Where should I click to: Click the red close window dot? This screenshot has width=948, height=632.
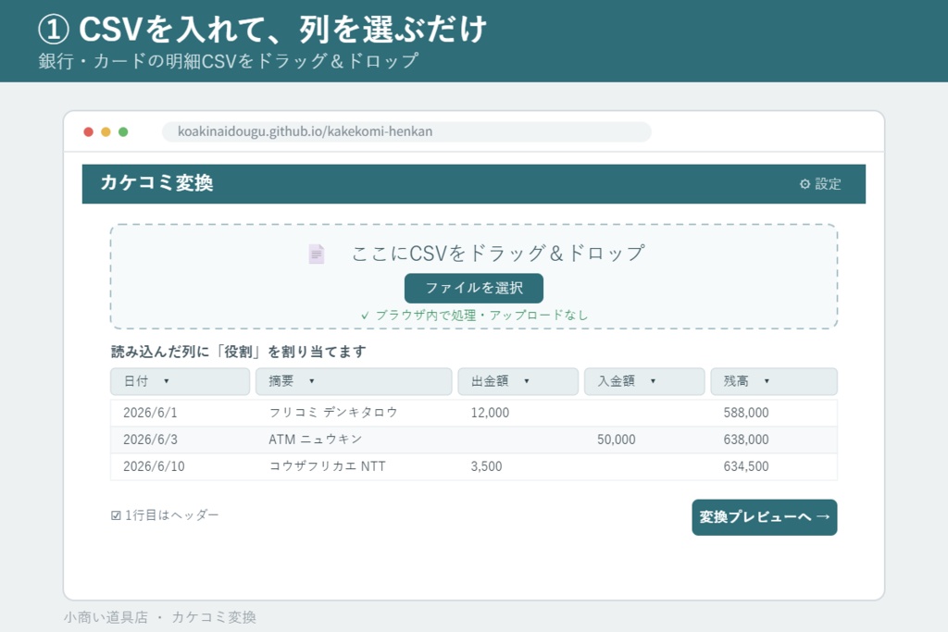pos(88,131)
